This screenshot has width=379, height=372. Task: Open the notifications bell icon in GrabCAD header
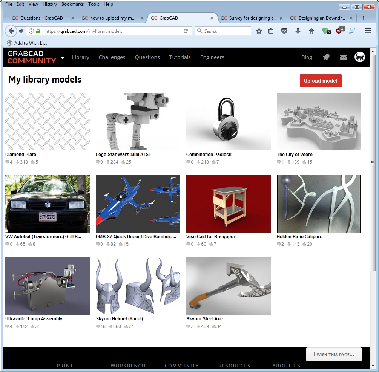click(x=326, y=57)
